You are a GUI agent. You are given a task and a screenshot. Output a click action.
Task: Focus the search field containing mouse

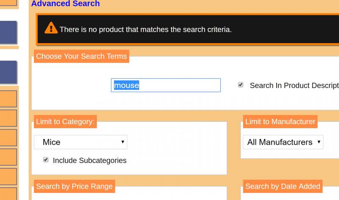(x=166, y=85)
